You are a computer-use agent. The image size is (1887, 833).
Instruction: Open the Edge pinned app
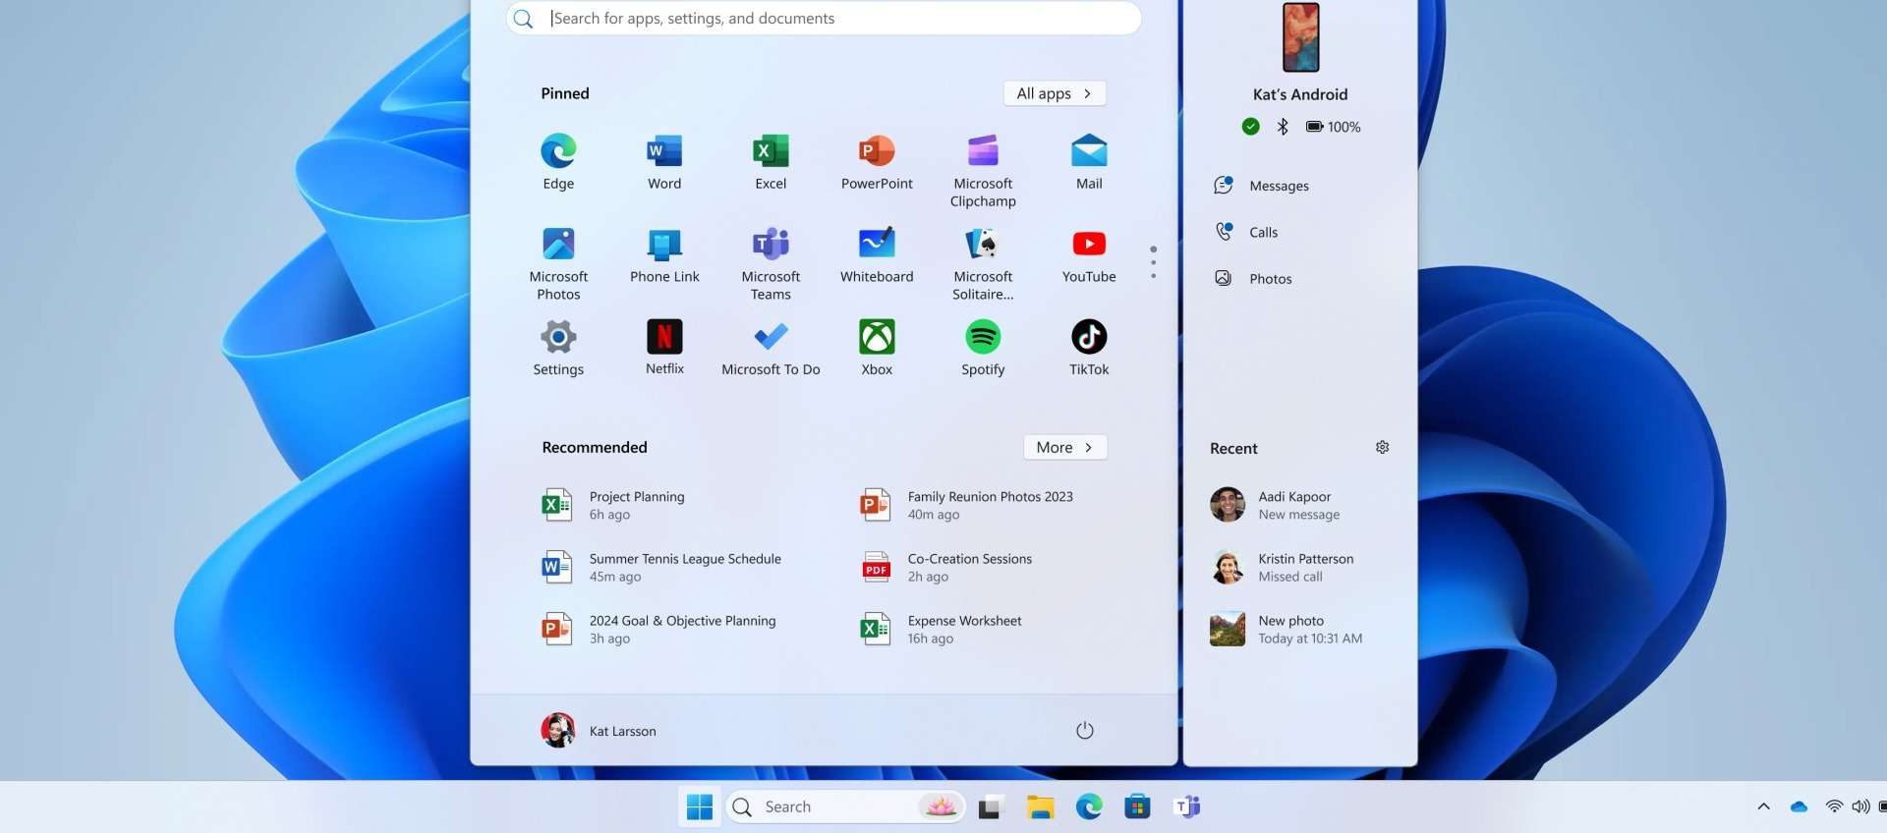(558, 162)
